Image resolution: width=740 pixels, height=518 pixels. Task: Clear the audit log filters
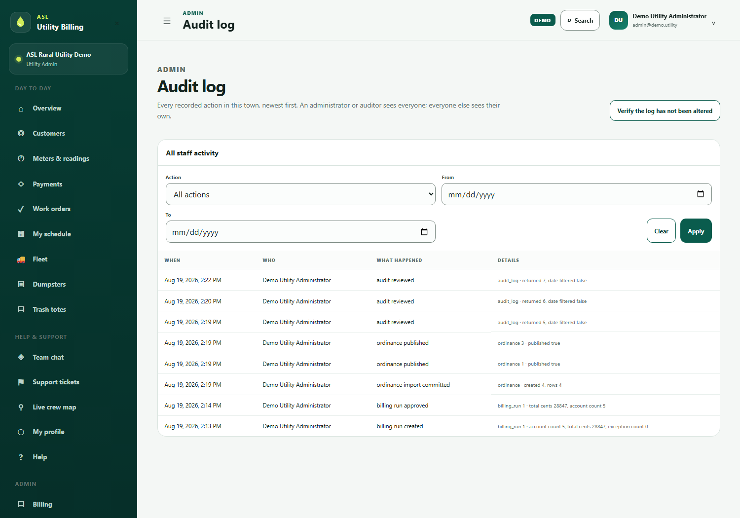(x=661, y=231)
